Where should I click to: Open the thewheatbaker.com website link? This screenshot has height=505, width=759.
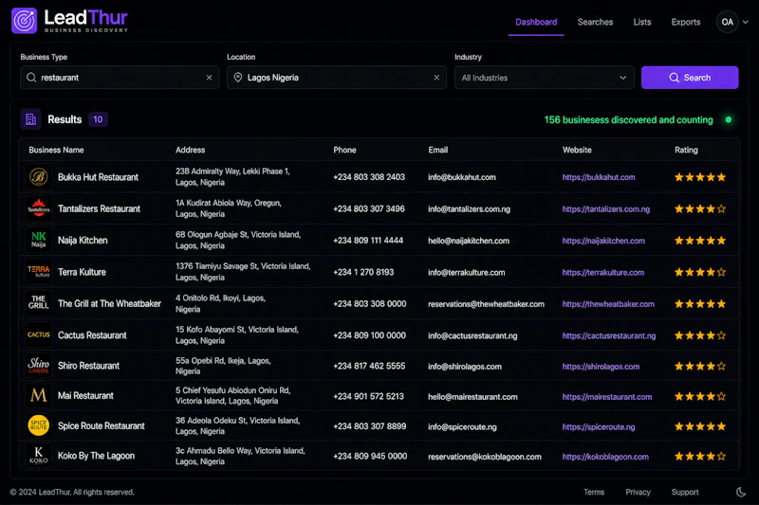coord(608,304)
